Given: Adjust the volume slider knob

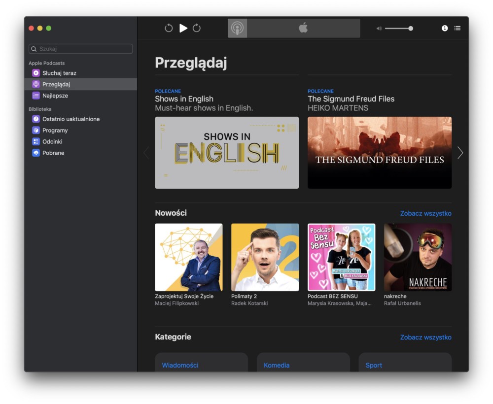Looking at the screenshot, I should (411, 29).
